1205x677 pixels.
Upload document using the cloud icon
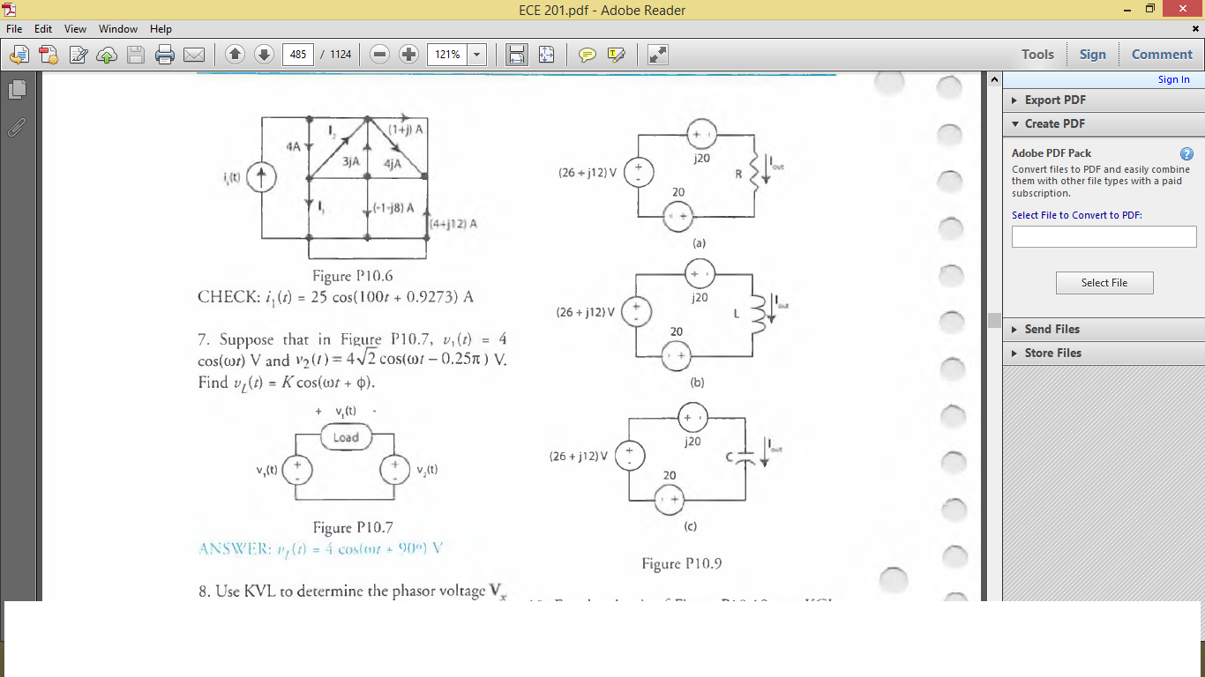coord(107,54)
